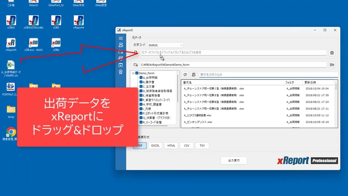
Task: Select the xReport4 desktop shortcut
Action: click(79, 22)
